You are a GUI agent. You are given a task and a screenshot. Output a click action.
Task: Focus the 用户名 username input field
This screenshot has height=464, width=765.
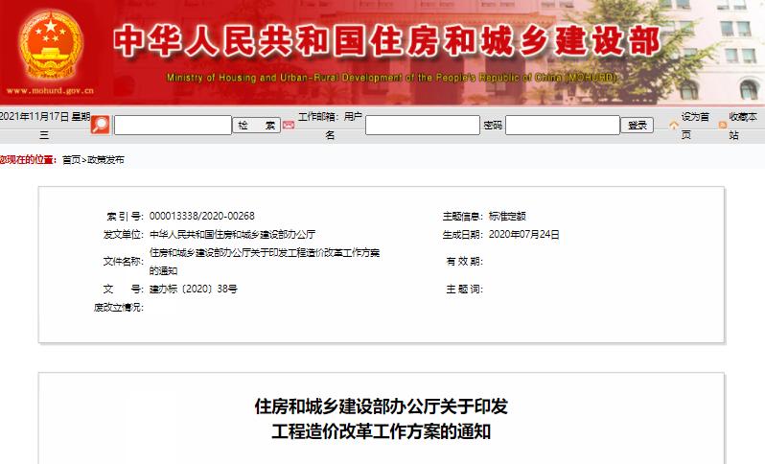tap(423, 125)
